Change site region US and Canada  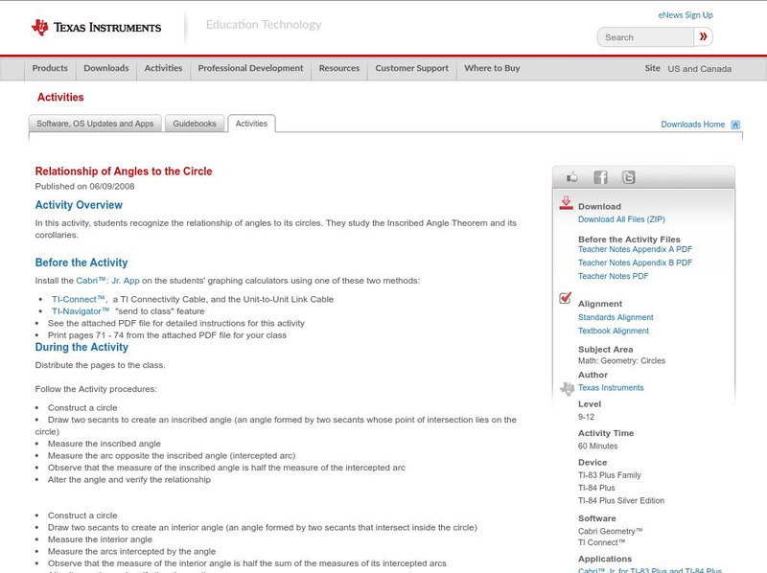700,69
